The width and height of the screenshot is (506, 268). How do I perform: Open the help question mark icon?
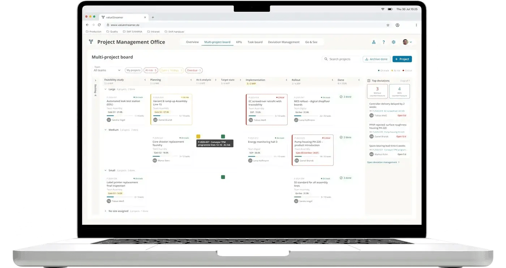click(x=383, y=42)
